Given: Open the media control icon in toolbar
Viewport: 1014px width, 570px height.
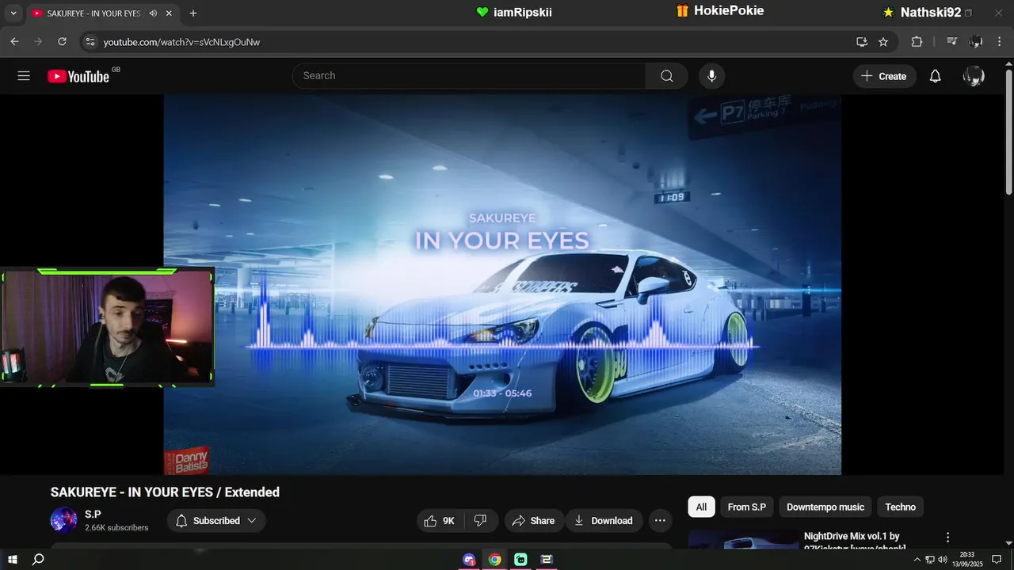Looking at the screenshot, I should 952,42.
